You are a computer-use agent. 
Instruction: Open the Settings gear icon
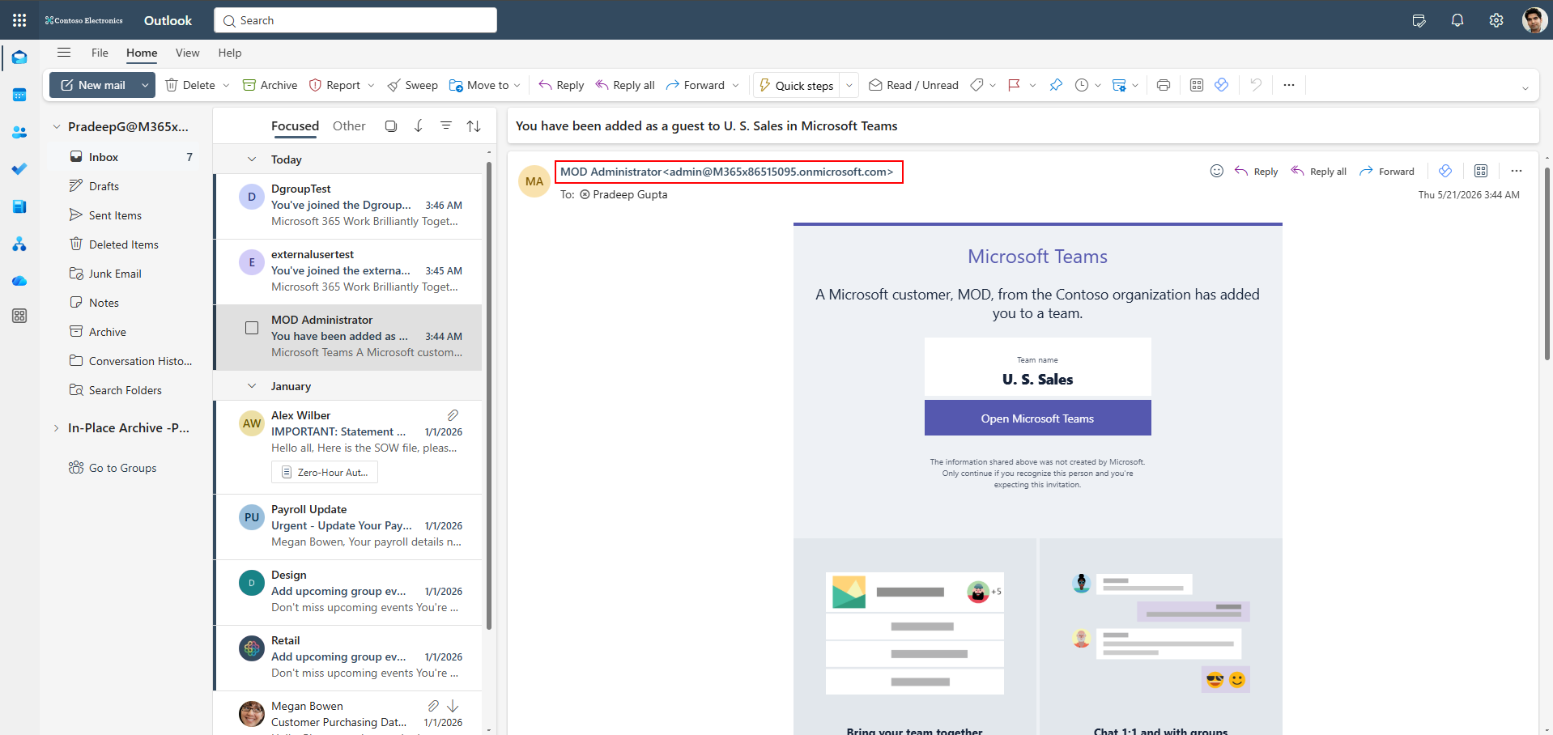click(x=1496, y=20)
